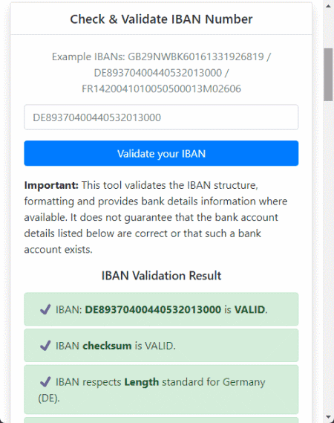Image resolution: width=334 pixels, height=423 pixels.
Task: Click the bold word checksum
Action: point(107,346)
